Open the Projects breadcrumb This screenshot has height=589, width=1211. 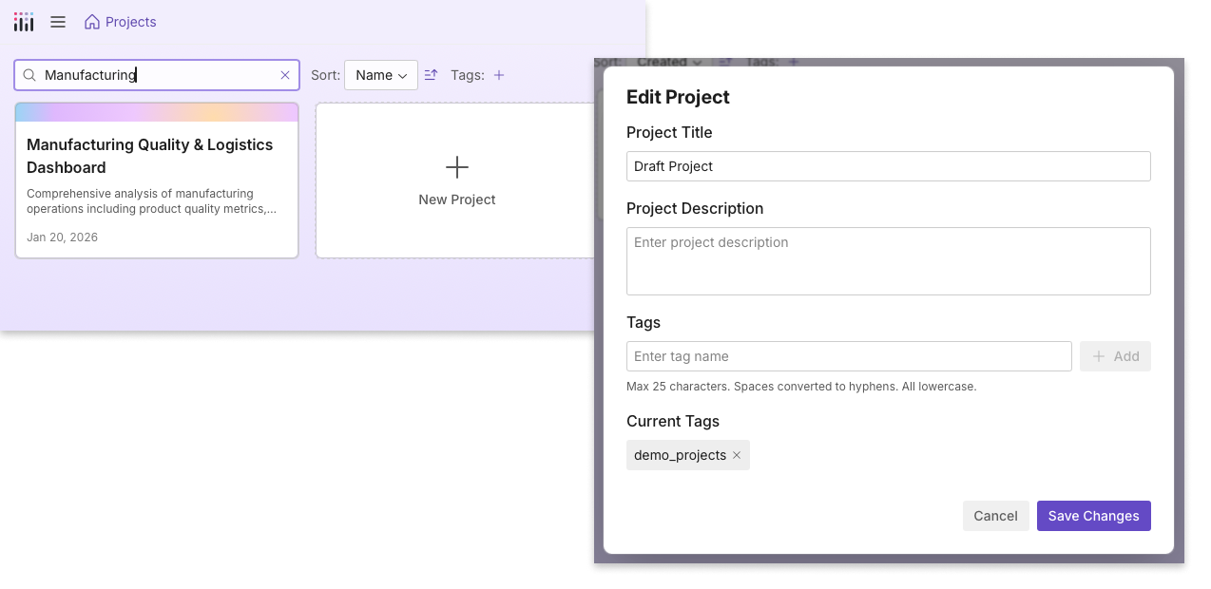[x=131, y=22]
